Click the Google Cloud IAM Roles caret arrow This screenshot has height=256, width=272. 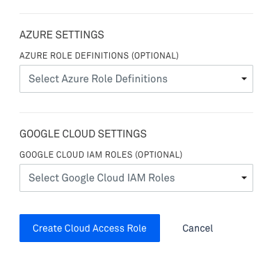[x=244, y=178]
